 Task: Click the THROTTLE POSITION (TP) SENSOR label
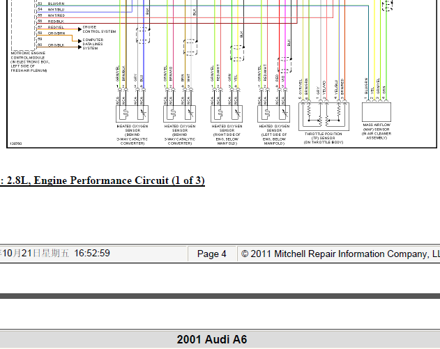click(324, 138)
